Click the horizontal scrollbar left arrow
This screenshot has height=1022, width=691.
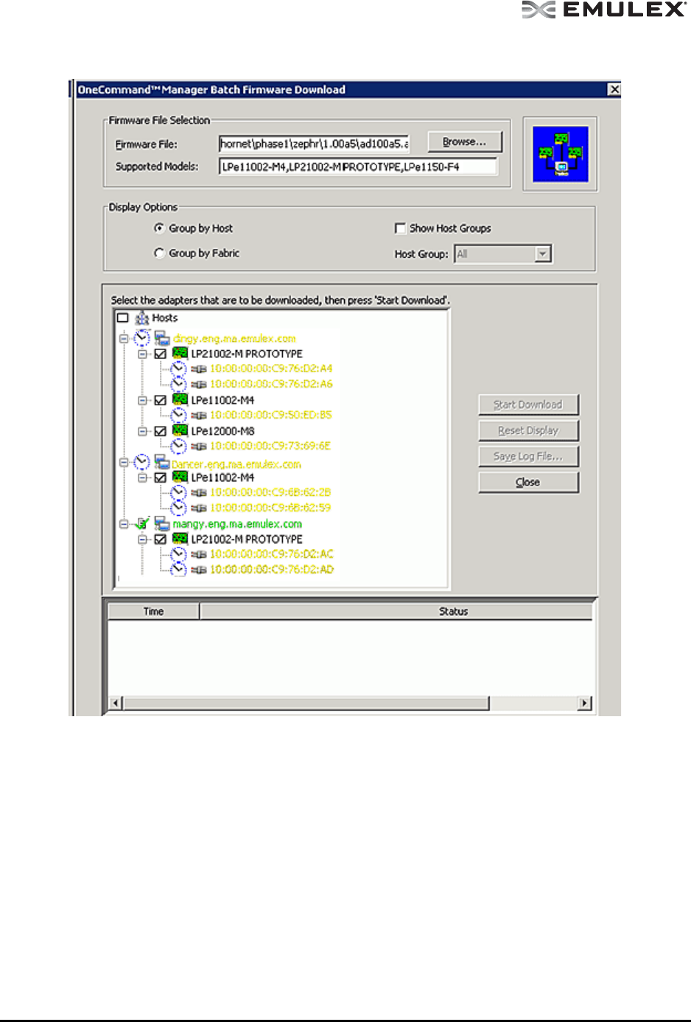pos(116,703)
